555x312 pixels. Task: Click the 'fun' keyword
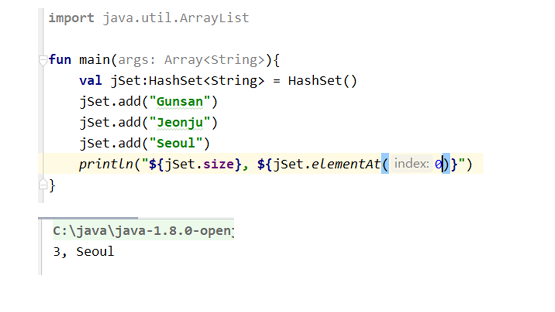tap(60, 60)
